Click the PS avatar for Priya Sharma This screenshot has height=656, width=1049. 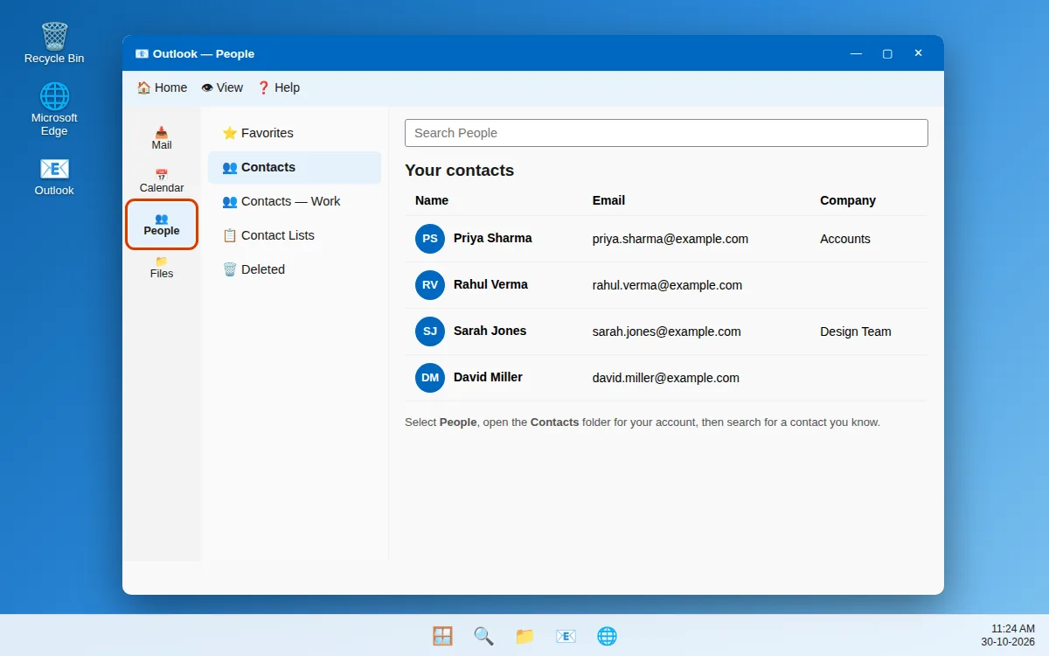(430, 239)
